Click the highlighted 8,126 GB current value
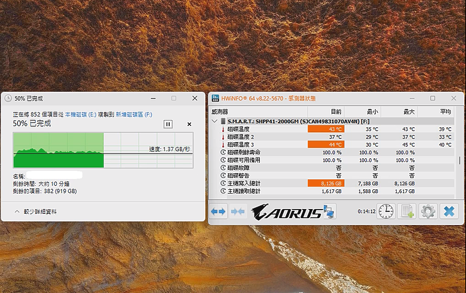 [326, 183]
